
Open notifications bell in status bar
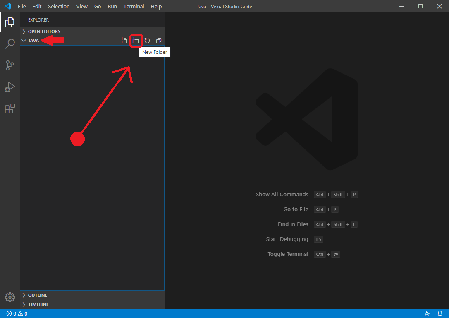[440, 313]
